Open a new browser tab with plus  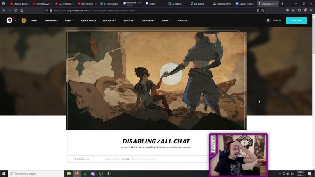(282, 4)
